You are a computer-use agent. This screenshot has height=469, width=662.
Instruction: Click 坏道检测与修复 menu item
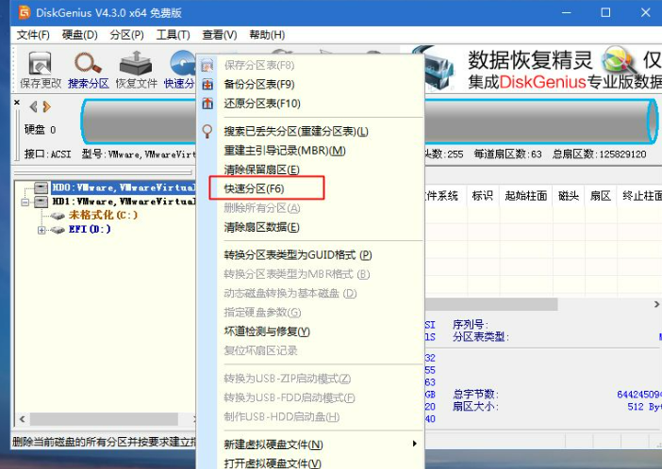[x=267, y=332]
